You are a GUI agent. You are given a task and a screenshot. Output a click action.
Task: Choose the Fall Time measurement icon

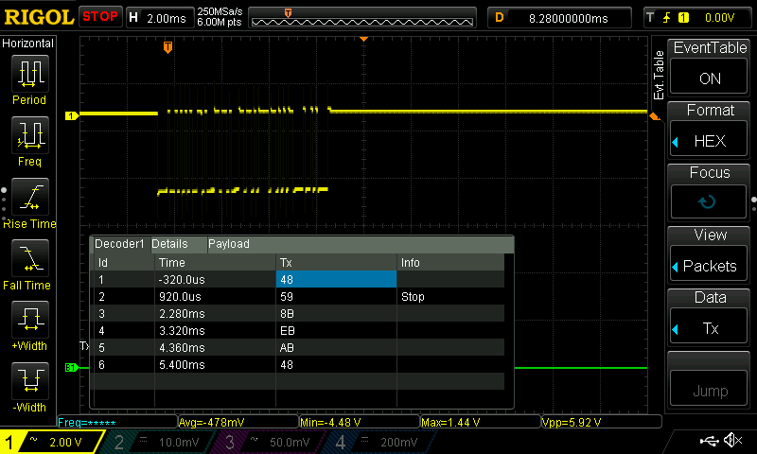[x=28, y=260]
